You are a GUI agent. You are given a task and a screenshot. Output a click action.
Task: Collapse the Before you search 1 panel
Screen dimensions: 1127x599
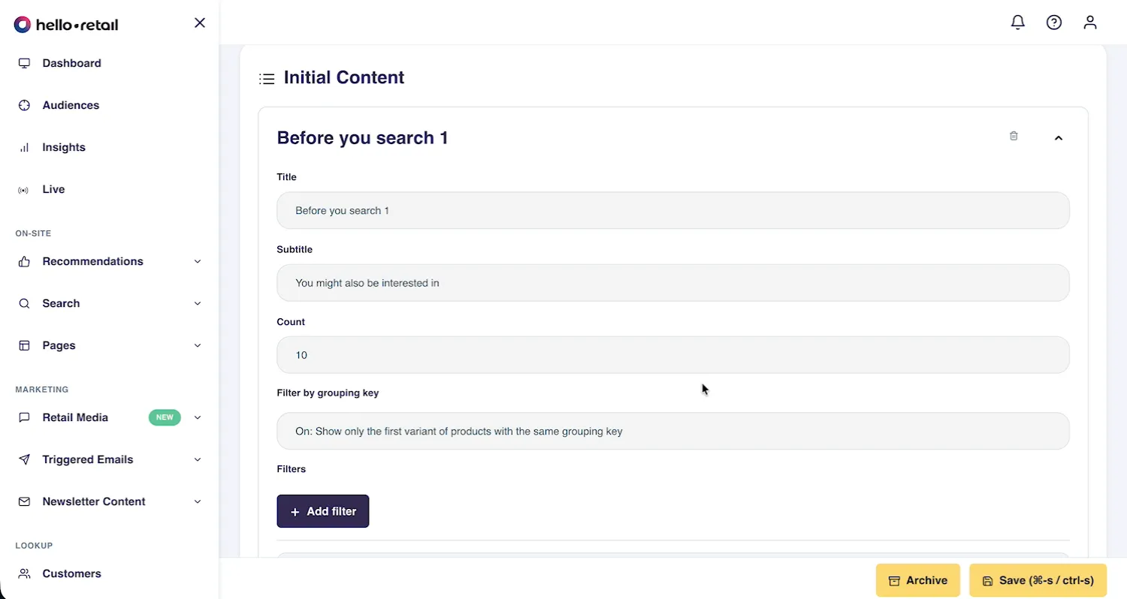[1059, 138]
